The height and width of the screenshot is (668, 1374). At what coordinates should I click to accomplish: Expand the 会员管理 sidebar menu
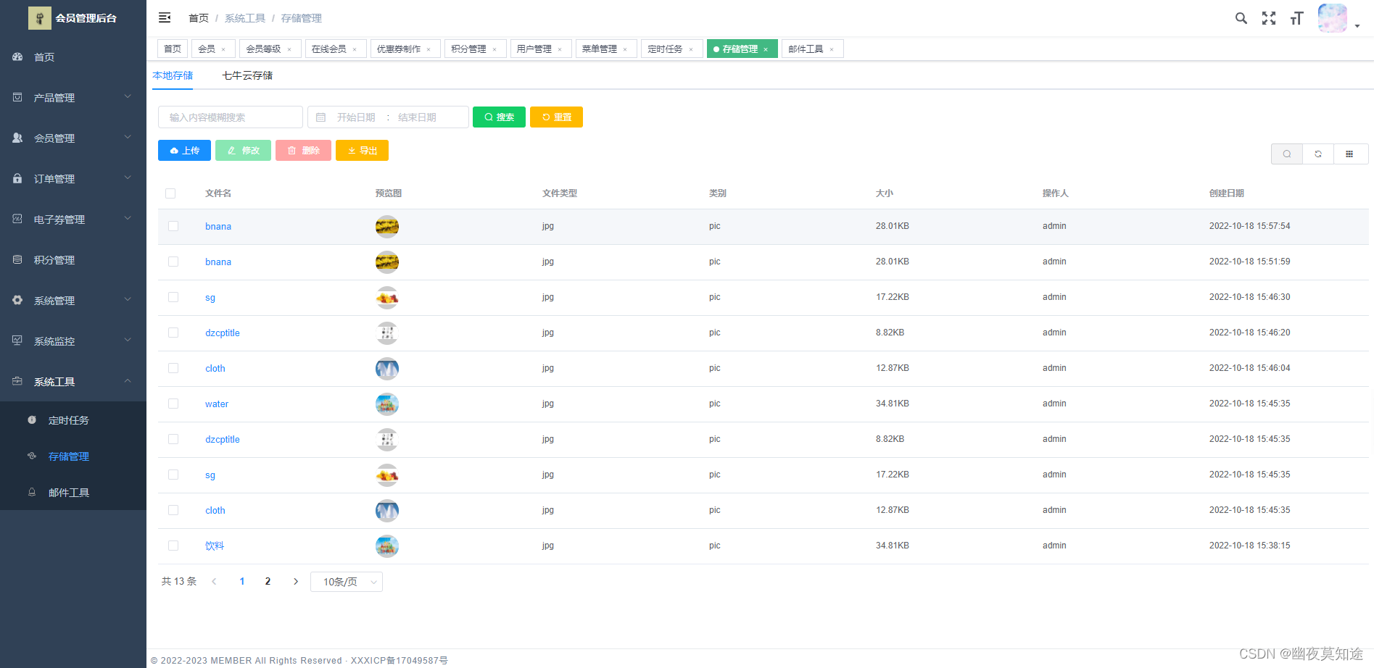tap(73, 138)
